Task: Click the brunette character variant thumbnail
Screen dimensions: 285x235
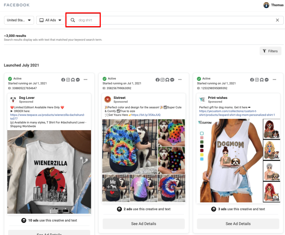Action: pyautogui.click(x=272, y=129)
